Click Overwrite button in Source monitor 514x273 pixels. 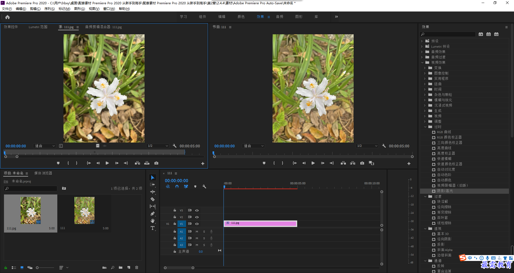[x=147, y=163]
